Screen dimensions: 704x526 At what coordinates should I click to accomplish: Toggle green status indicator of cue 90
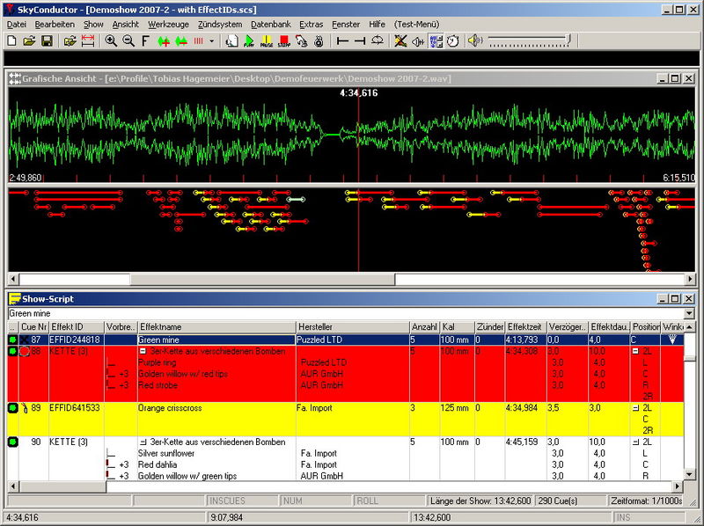point(13,442)
